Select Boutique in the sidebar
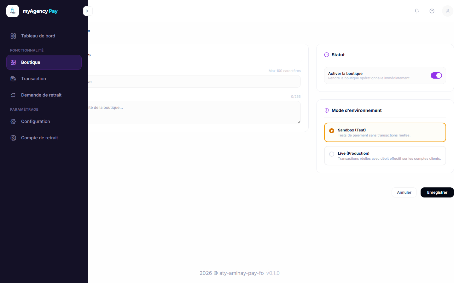This screenshot has width=454, height=283. 44,62
